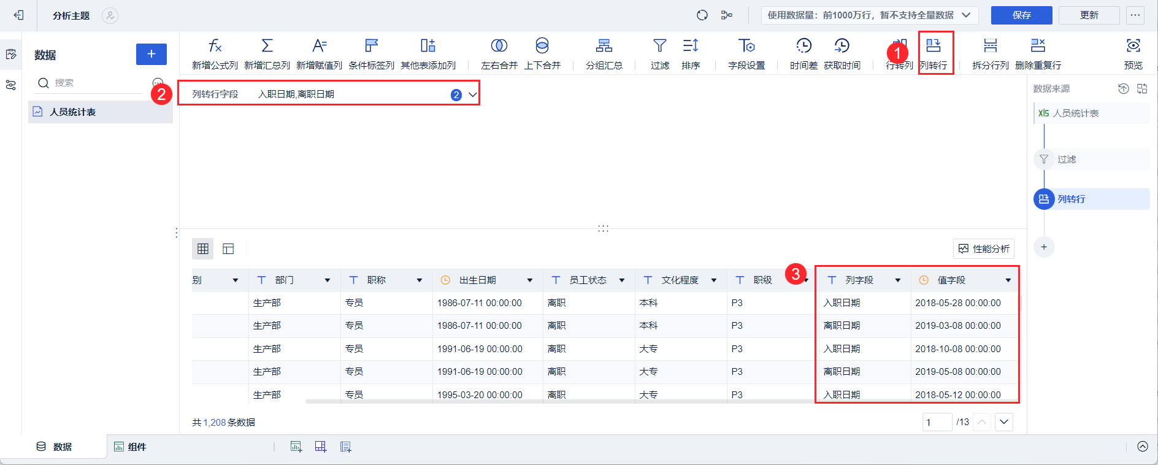Select the 人员统计表 table in data list
1158x465 pixels.
click(101, 112)
